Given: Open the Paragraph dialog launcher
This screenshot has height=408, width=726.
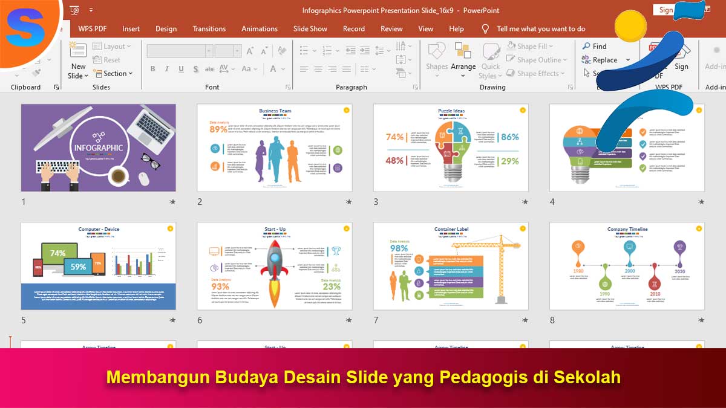Looking at the screenshot, I should (416, 88).
